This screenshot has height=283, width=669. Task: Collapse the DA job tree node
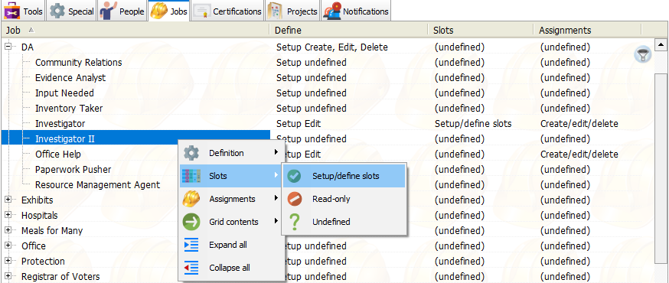tap(8, 47)
